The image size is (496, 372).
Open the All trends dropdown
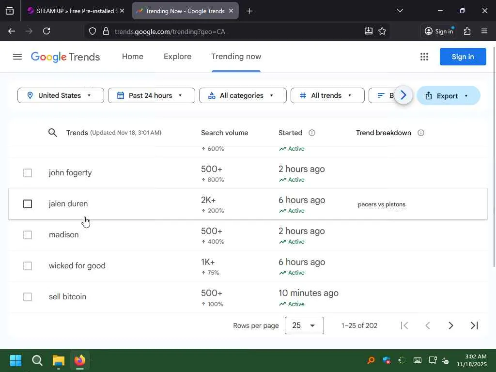[x=327, y=95]
